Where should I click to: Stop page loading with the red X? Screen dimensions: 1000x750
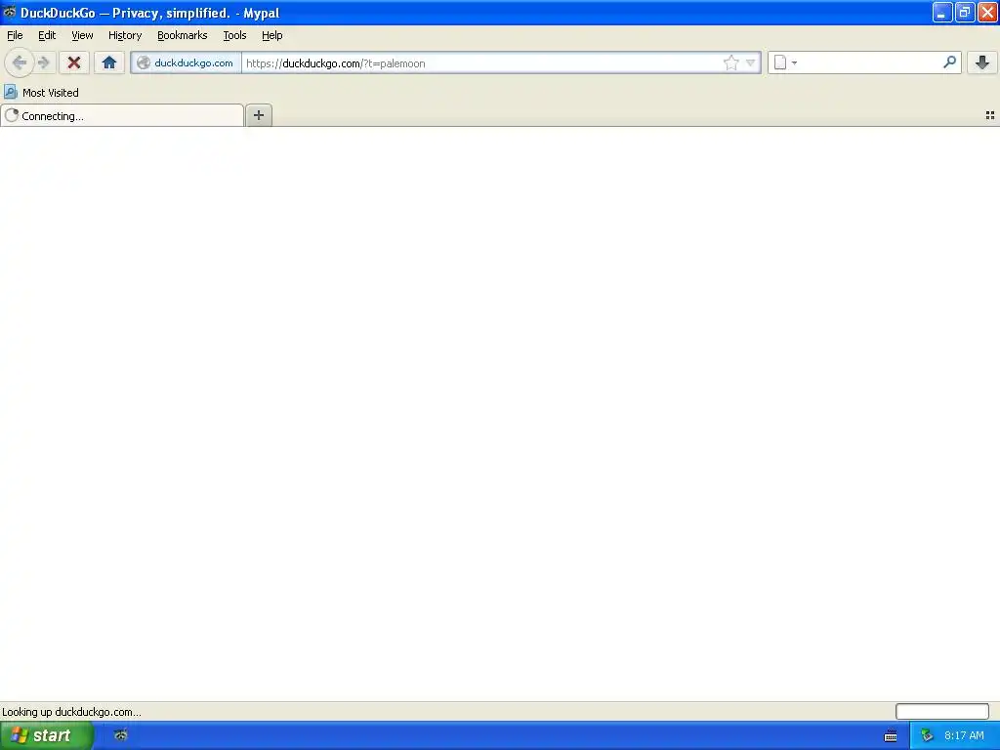(x=74, y=62)
